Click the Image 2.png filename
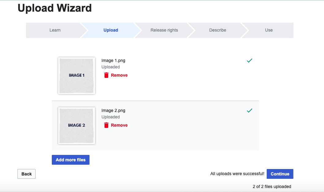Viewport: 324px width, 192px height. point(113,110)
